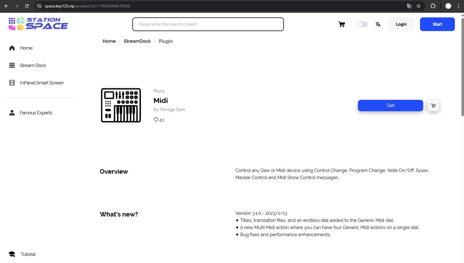Click the Midi plugin title

pyautogui.click(x=161, y=100)
